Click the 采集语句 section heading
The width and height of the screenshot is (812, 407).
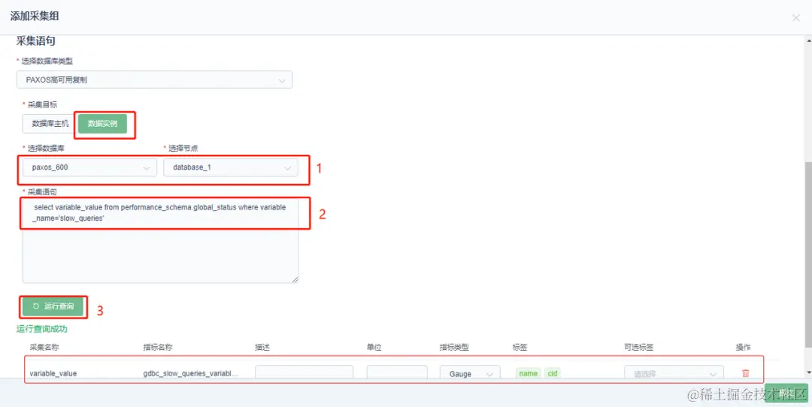[36, 41]
